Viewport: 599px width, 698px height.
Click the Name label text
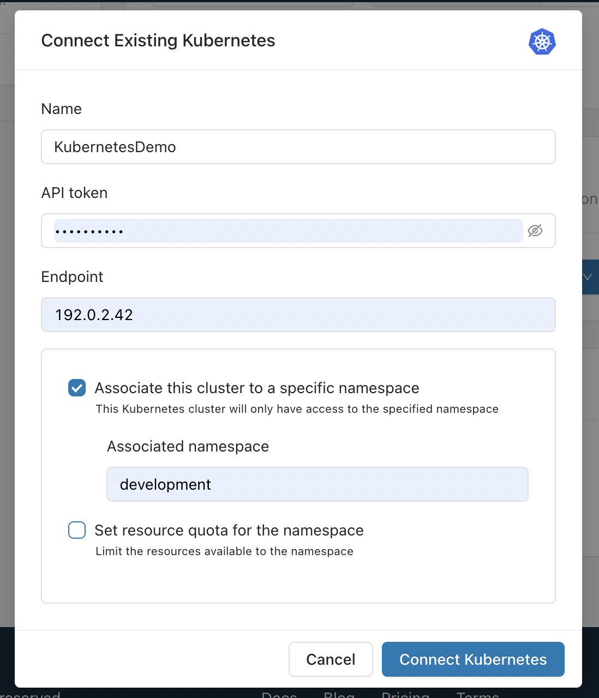[x=62, y=109]
